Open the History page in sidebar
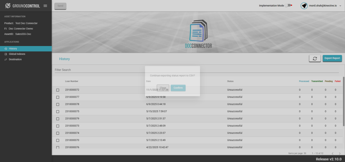Screen dimensions: 345x162 [26, 49]
